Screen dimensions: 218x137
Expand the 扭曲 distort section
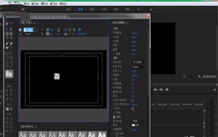[x=113, y=113]
